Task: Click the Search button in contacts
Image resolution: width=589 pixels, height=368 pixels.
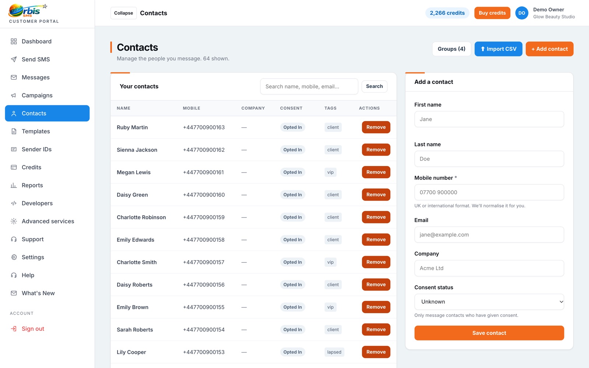Action: coord(374,86)
